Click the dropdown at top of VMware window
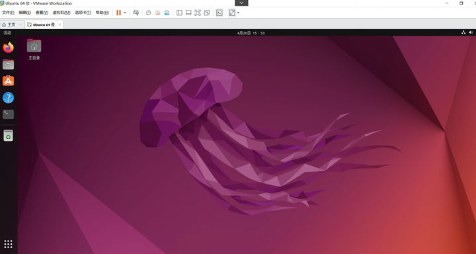 [241, 3]
